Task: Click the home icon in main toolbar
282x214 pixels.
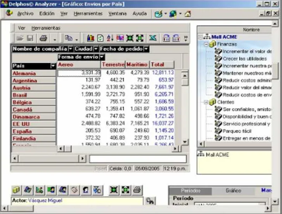Action: (x=188, y=14)
